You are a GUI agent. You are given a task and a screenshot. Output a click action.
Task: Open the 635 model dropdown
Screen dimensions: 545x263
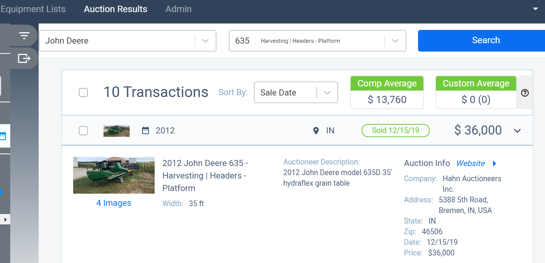pyautogui.click(x=317, y=41)
